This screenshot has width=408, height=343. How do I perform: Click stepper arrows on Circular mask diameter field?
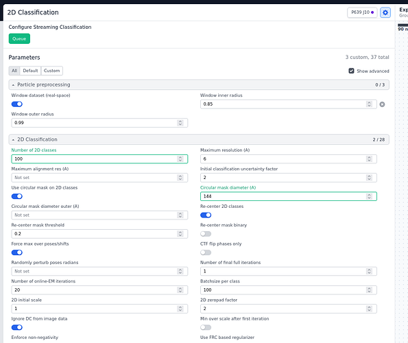(x=369, y=196)
